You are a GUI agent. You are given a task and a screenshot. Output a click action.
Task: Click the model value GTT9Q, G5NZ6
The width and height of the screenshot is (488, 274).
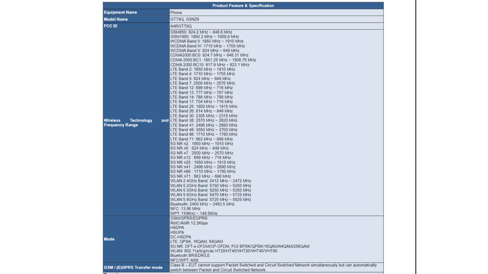tap(185, 19)
